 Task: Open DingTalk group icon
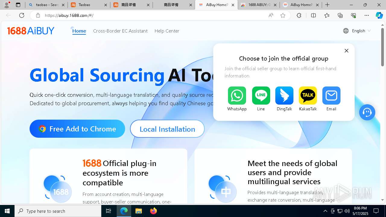coord(284,96)
